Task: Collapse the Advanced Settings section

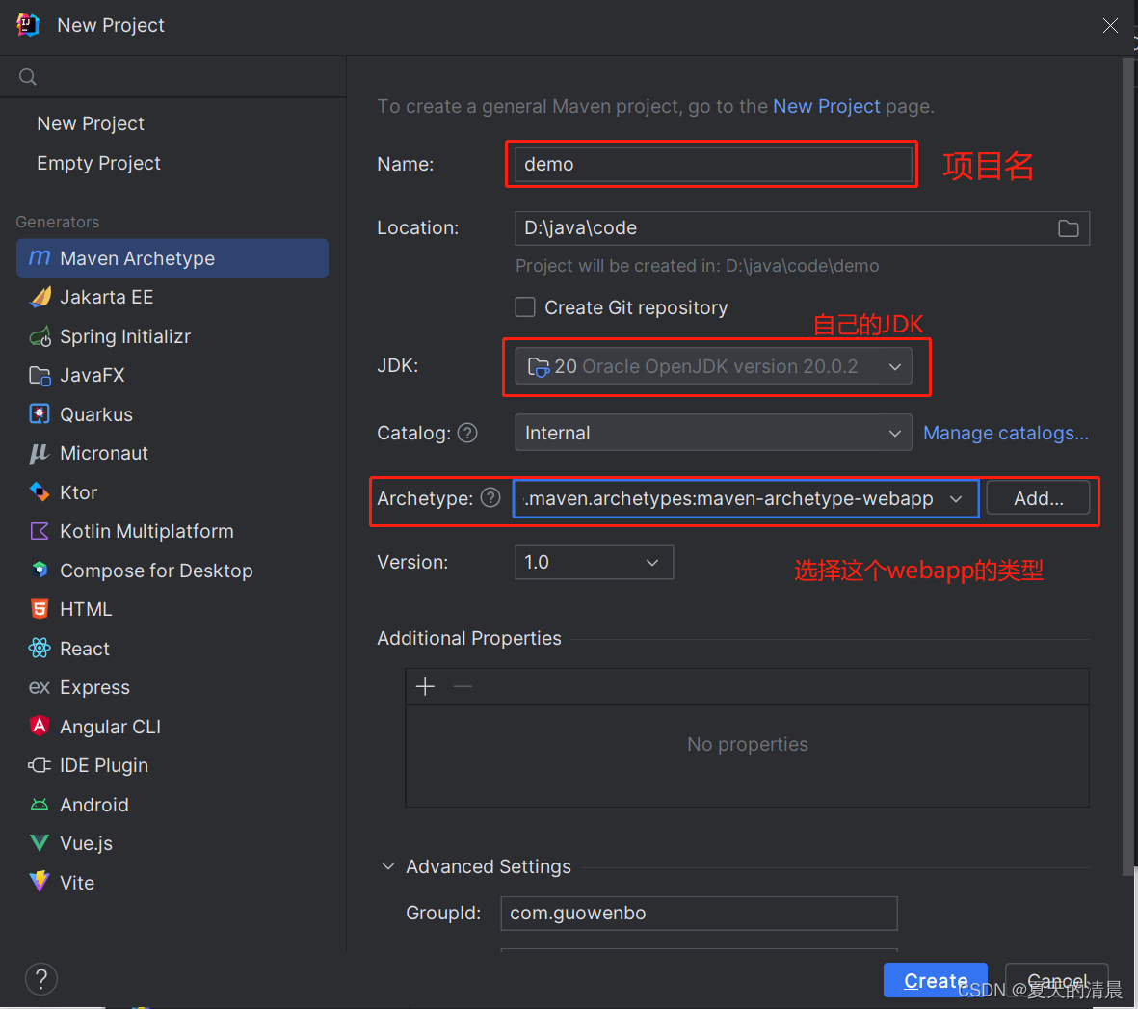Action: click(388, 866)
